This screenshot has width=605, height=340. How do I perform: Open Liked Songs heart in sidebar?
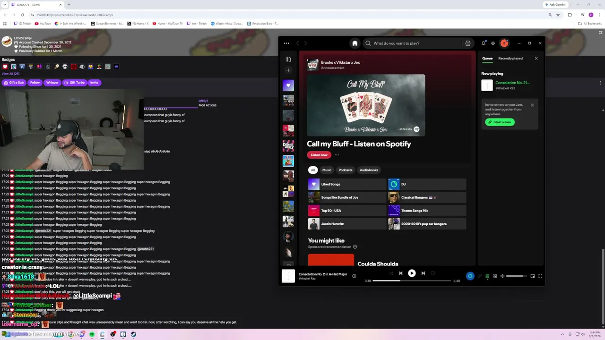pyautogui.click(x=288, y=85)
